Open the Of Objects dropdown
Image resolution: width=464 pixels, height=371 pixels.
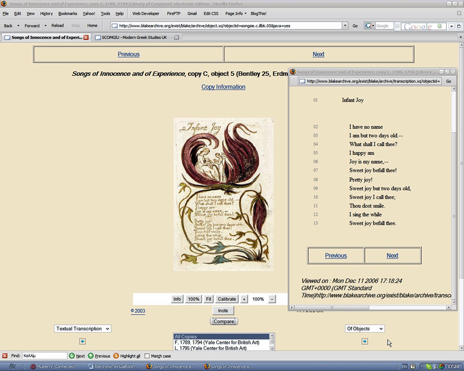tap(364, 329)
